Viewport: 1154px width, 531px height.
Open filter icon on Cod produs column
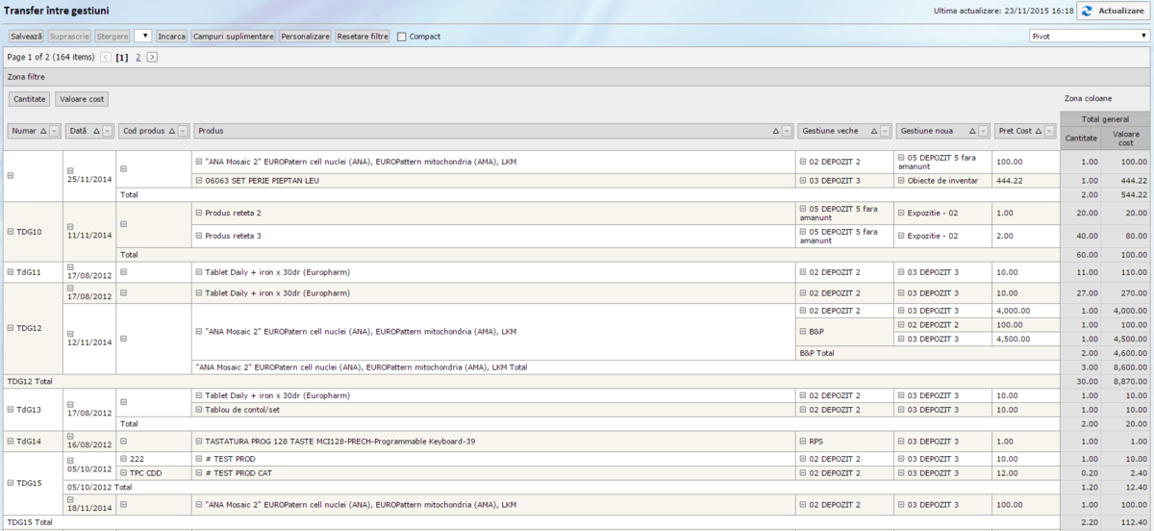[184, 131]
